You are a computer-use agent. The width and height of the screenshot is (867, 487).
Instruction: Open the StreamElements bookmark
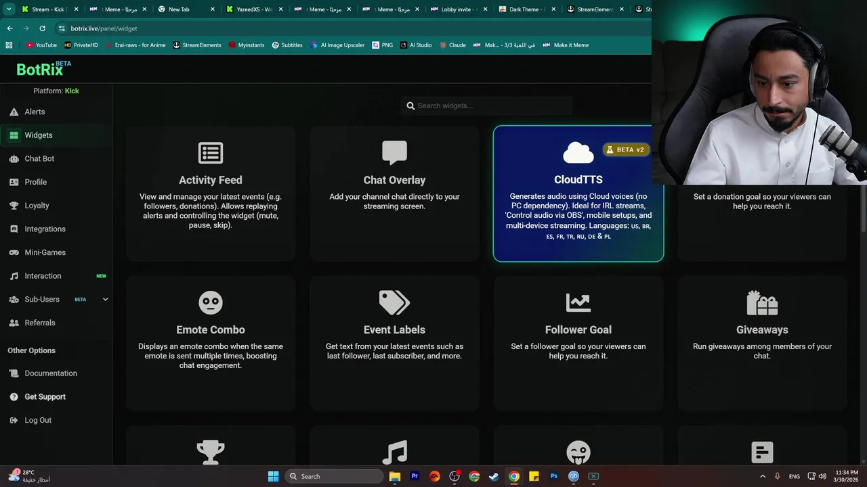[197, 45]
